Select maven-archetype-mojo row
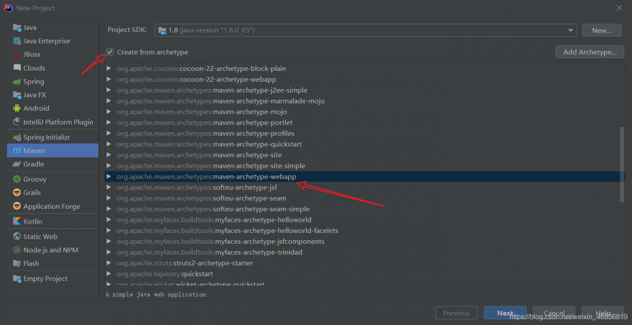 (x=364, y=112)
